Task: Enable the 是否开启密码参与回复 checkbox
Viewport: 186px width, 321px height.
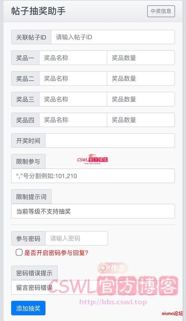Action: click(x=19, y=252)
